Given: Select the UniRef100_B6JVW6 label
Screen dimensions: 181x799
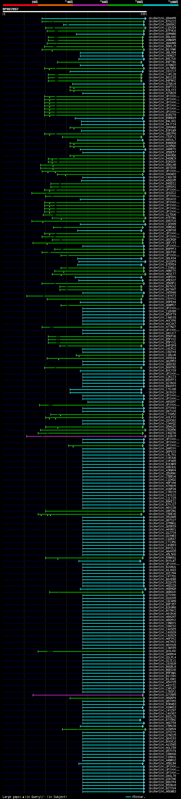Looking at the screenshot, I should point(162,49).
